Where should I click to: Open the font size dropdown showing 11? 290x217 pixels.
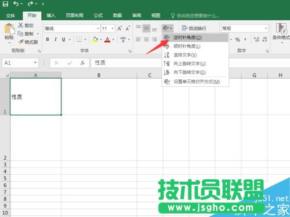point(113,28)
